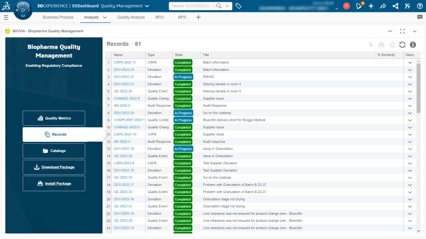426x239 pixels.
Task: Open menu chevron for DEV-2022-14
Action: click(x=410, y=228)
